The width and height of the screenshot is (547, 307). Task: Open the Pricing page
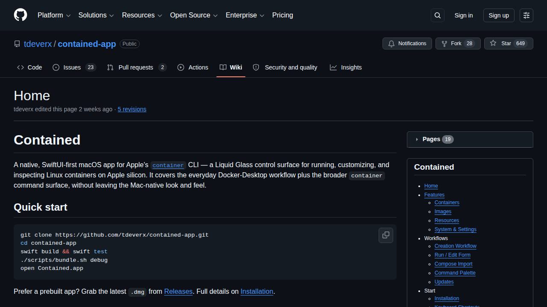[282, 15]
